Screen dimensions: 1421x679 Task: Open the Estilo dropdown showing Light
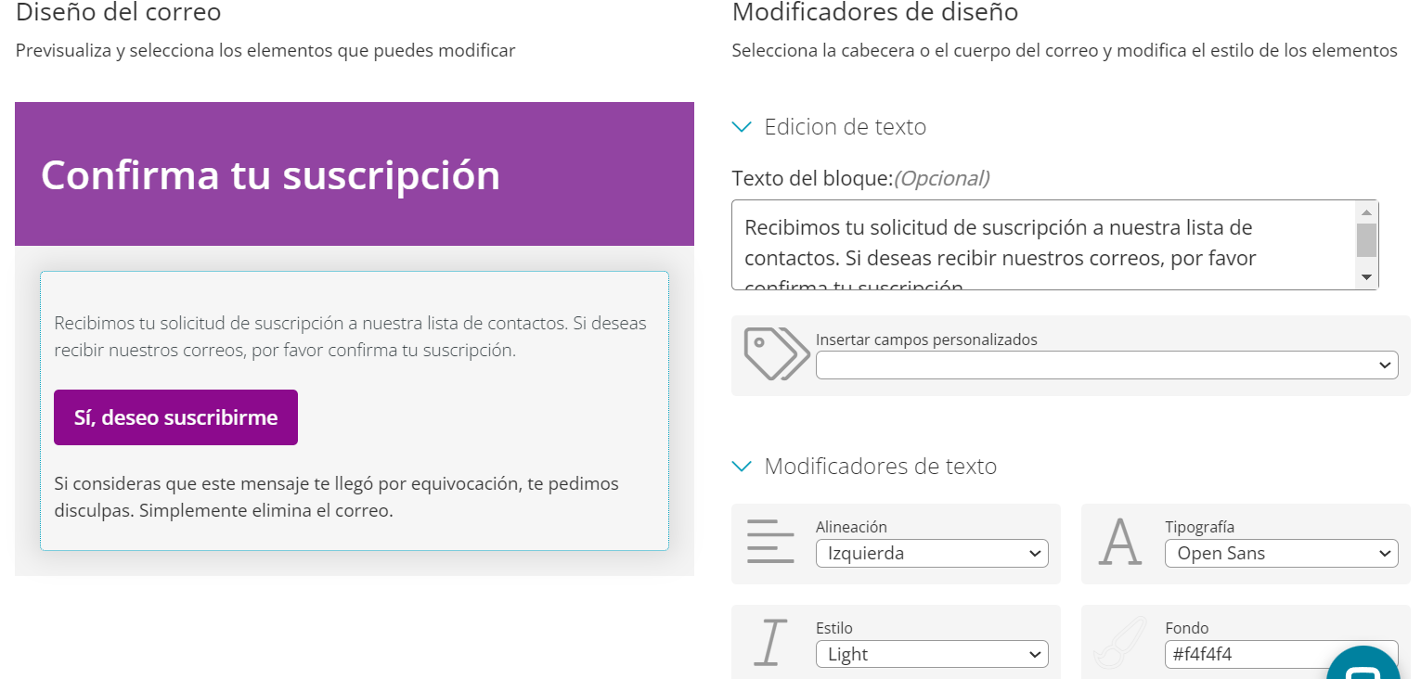pos(932,654)
